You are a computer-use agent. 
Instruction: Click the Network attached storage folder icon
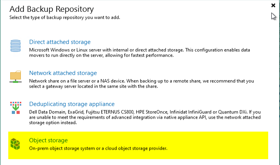[x=15, y=77]
